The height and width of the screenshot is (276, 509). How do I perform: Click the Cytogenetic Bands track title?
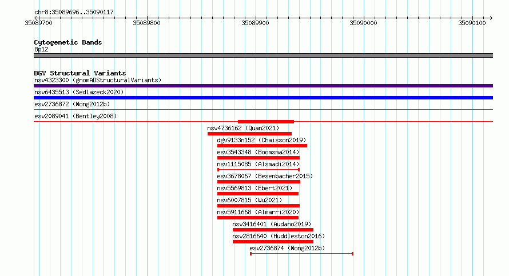68,42
